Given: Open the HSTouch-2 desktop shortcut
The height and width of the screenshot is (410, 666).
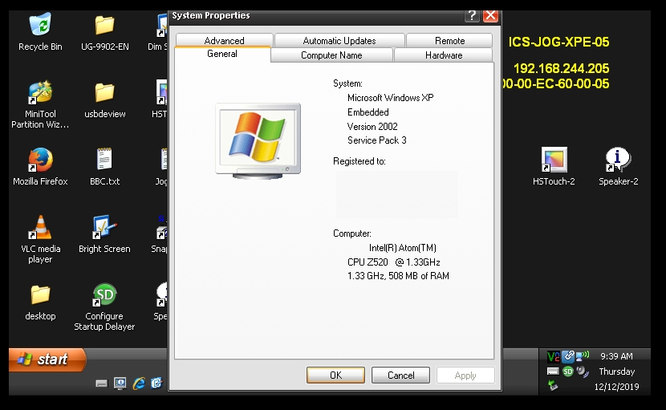Looking at the screenshot, I should point(554,160).
